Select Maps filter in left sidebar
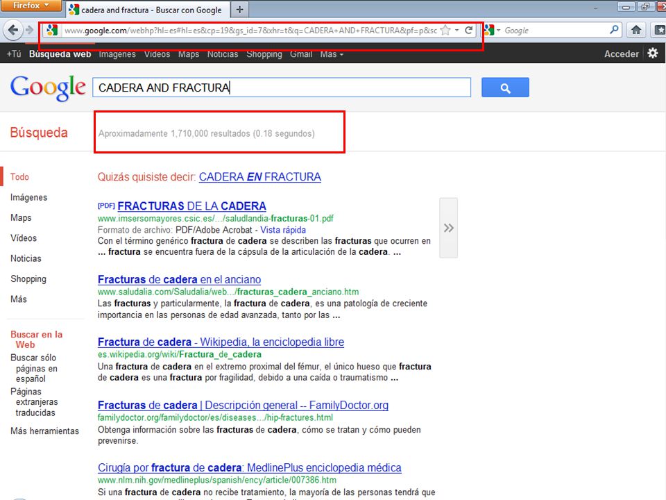666x500 pixels. (x=21, y=217)
